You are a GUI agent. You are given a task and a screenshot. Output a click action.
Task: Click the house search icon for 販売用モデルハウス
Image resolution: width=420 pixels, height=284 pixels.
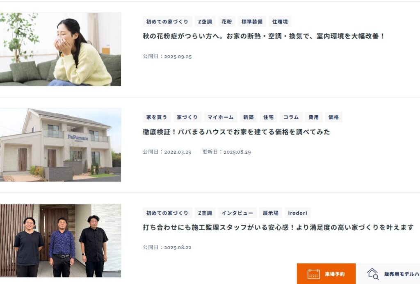(373, 274)
